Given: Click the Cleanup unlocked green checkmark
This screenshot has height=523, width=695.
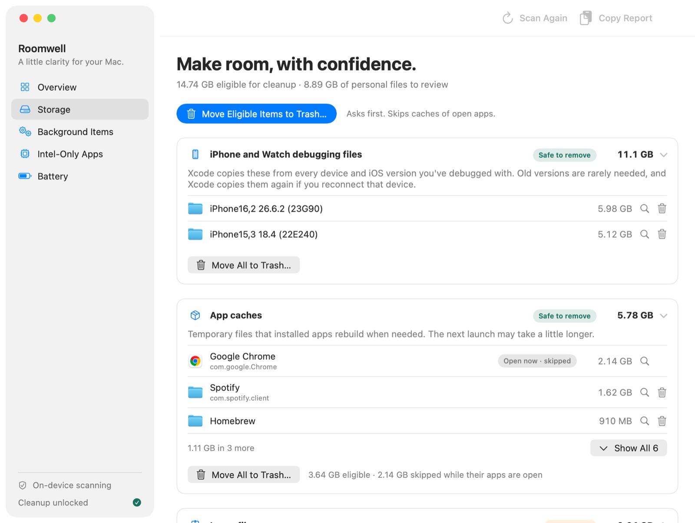Looking at the screenshot, I should click(x=137, y=503).
